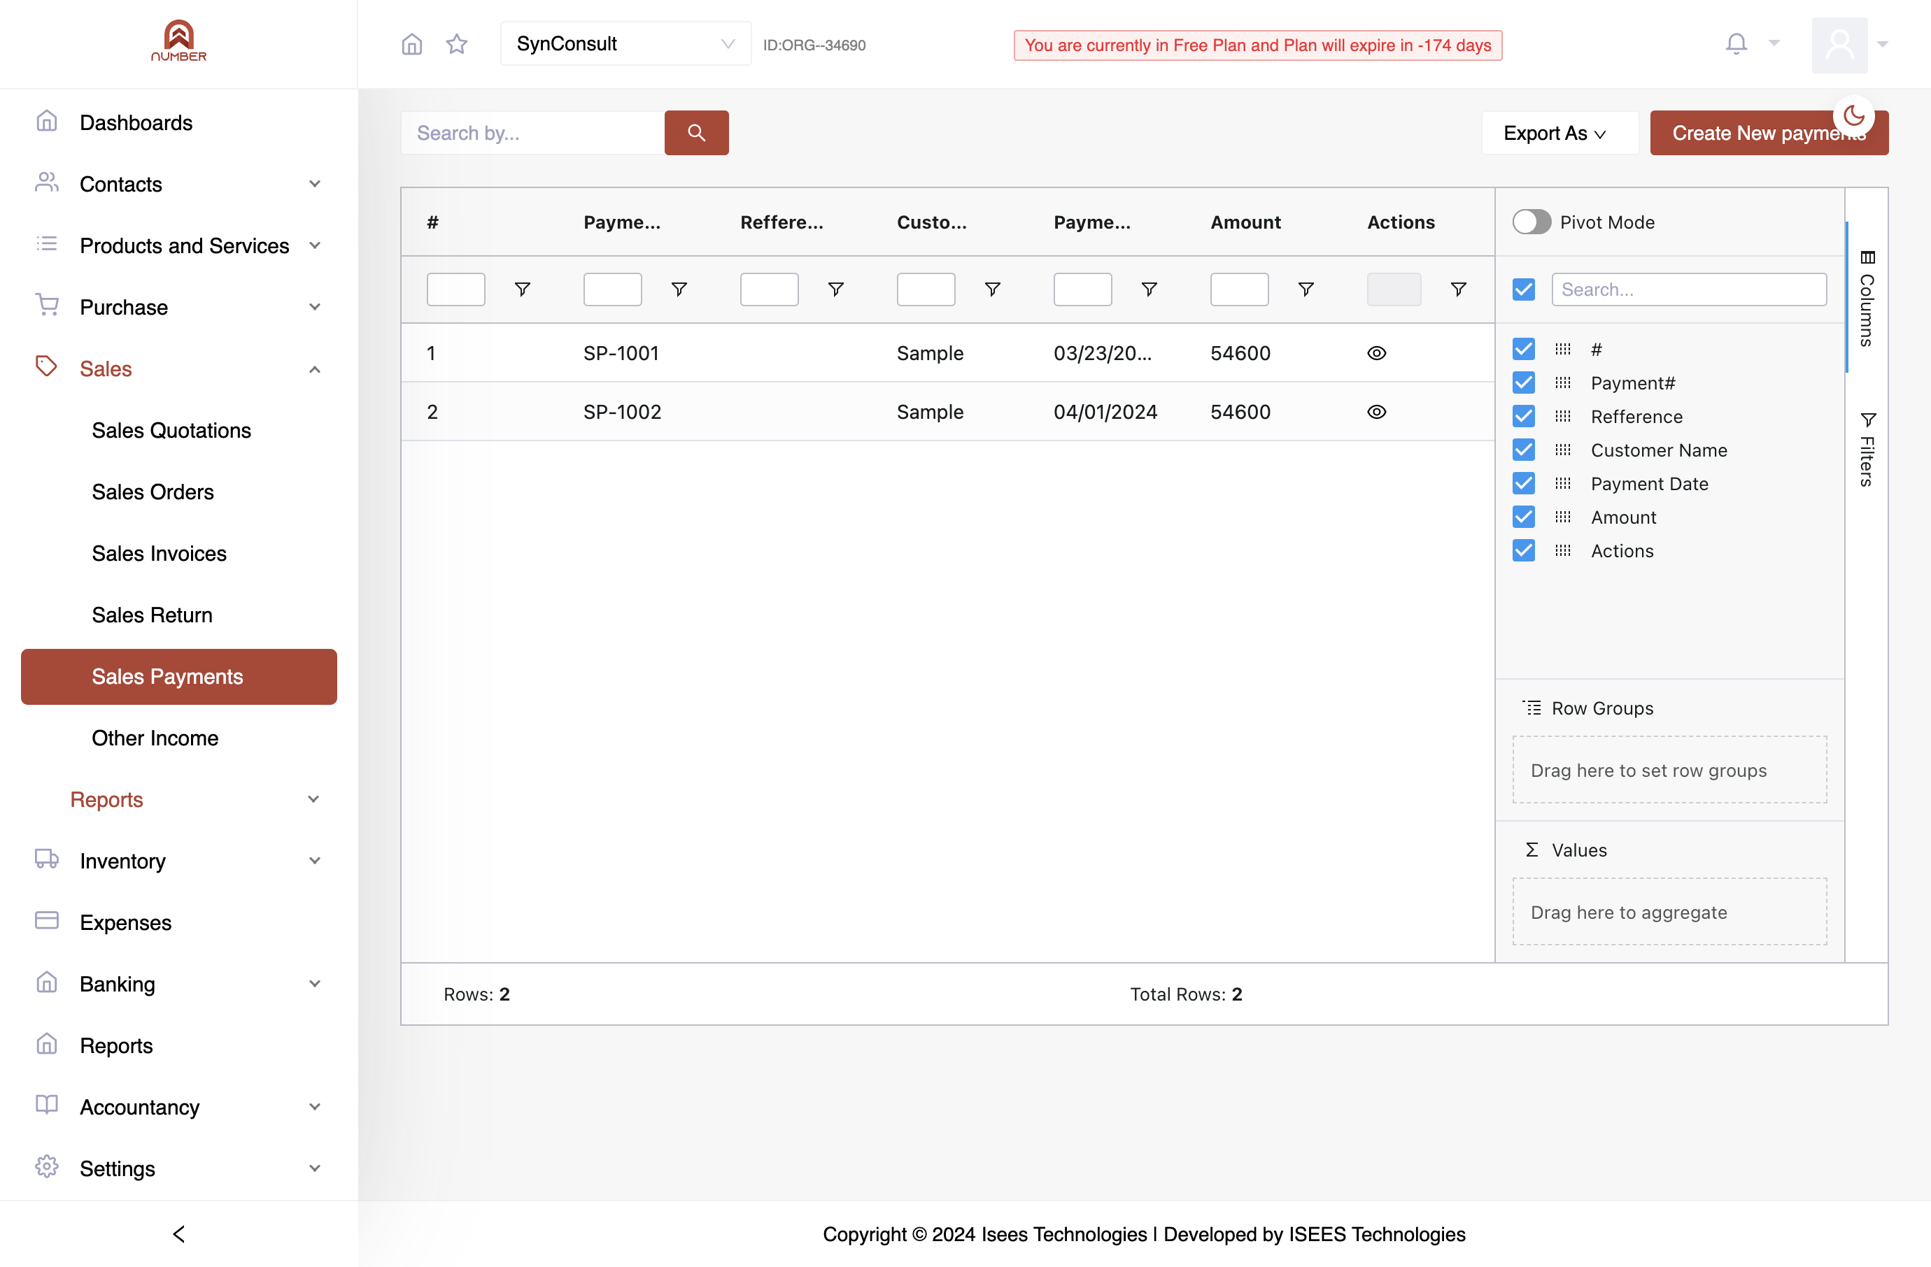The height and width of the screenshot is (1267, 1931).
Task: View payment SP-1002 eye icon
Action: [x=1377, y=412]
